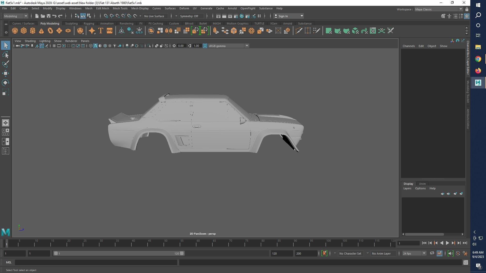Open the Maya Classic workspace dropdown

(x=439, y=9)
